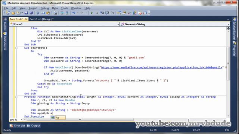This screenshot has height=134, width=239.
Task: Click the editor's horizontal scrollbar thumb
Action: [80, 120]
